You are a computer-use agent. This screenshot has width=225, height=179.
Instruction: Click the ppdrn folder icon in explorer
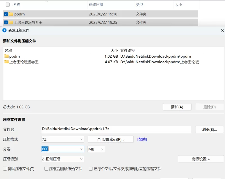point(11,14)
